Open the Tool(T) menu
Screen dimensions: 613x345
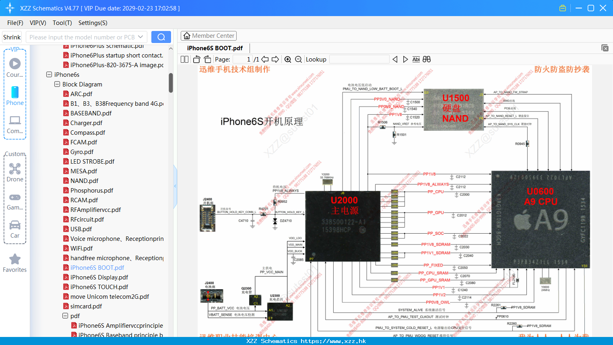(62, 23)
